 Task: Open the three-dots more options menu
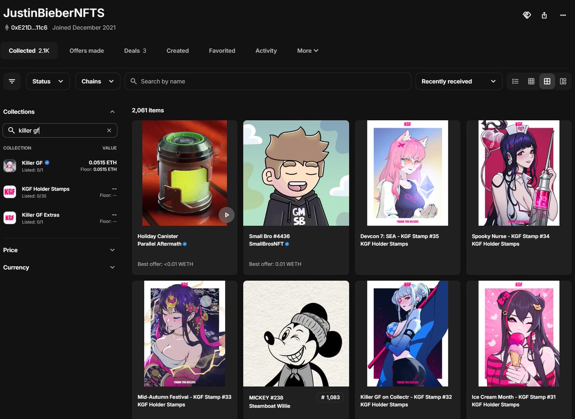pos(563,15)
